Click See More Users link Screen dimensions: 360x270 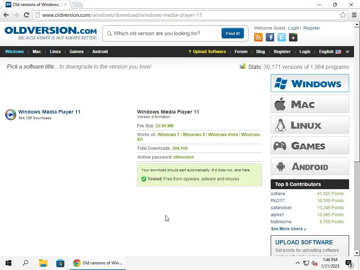click(x=288, y=229)
